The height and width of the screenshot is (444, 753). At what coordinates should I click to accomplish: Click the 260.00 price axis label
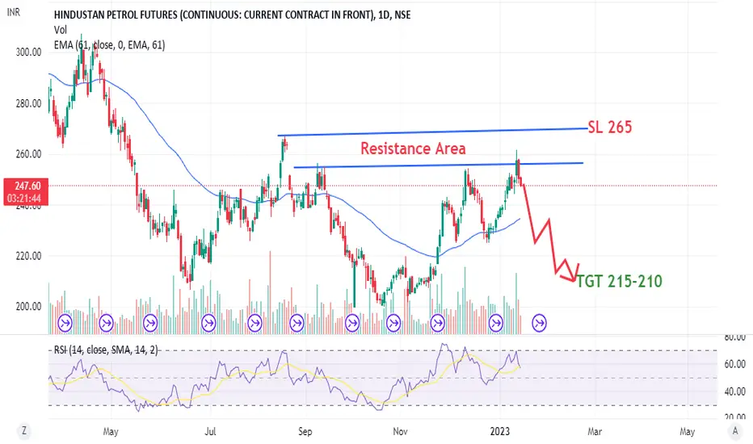[x=29, y=154]
